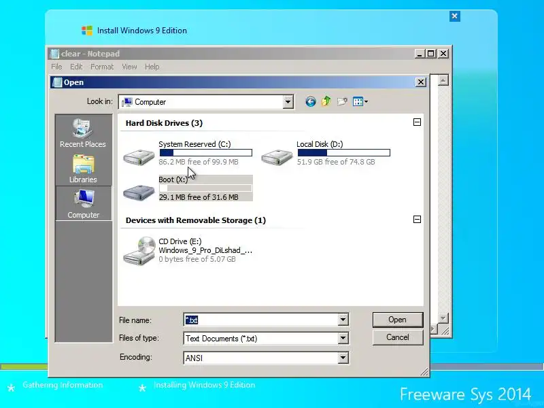Viewport: 544px width, 408px height.
Task: Minimize the Notepad window
Action: click(420, 54)
